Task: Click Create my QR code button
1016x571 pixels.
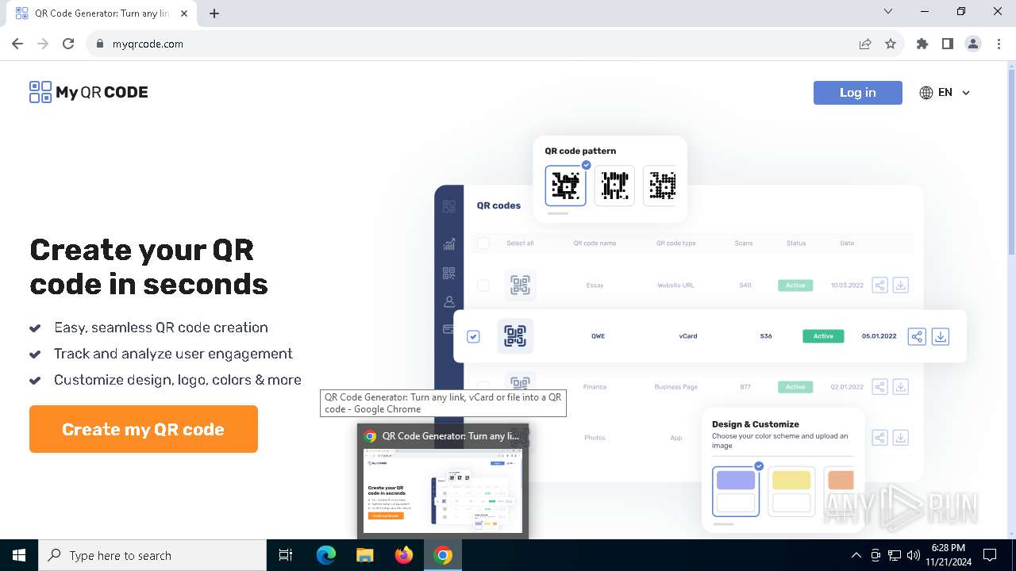Action: [144, 429]
